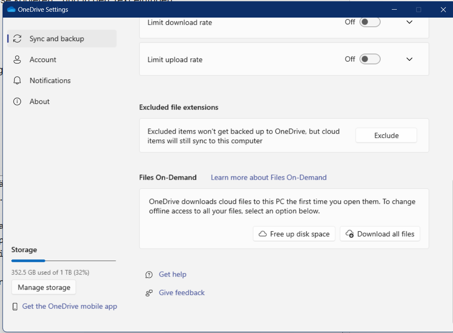Click the Notifications bell icon

[x=17, y=80]
